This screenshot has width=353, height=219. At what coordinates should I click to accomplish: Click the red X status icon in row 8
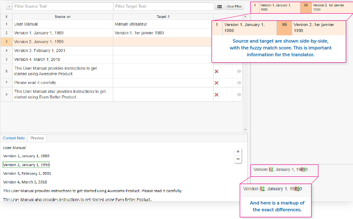pyautogui.click(x=216, y=95)
